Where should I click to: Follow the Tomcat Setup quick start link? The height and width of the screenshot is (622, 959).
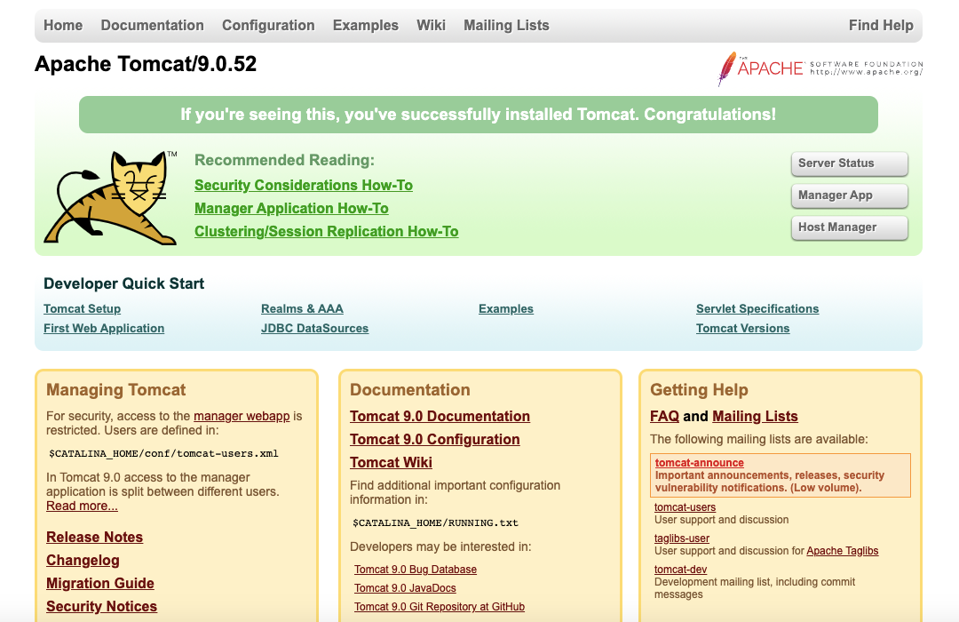click(x=82, y=308)
